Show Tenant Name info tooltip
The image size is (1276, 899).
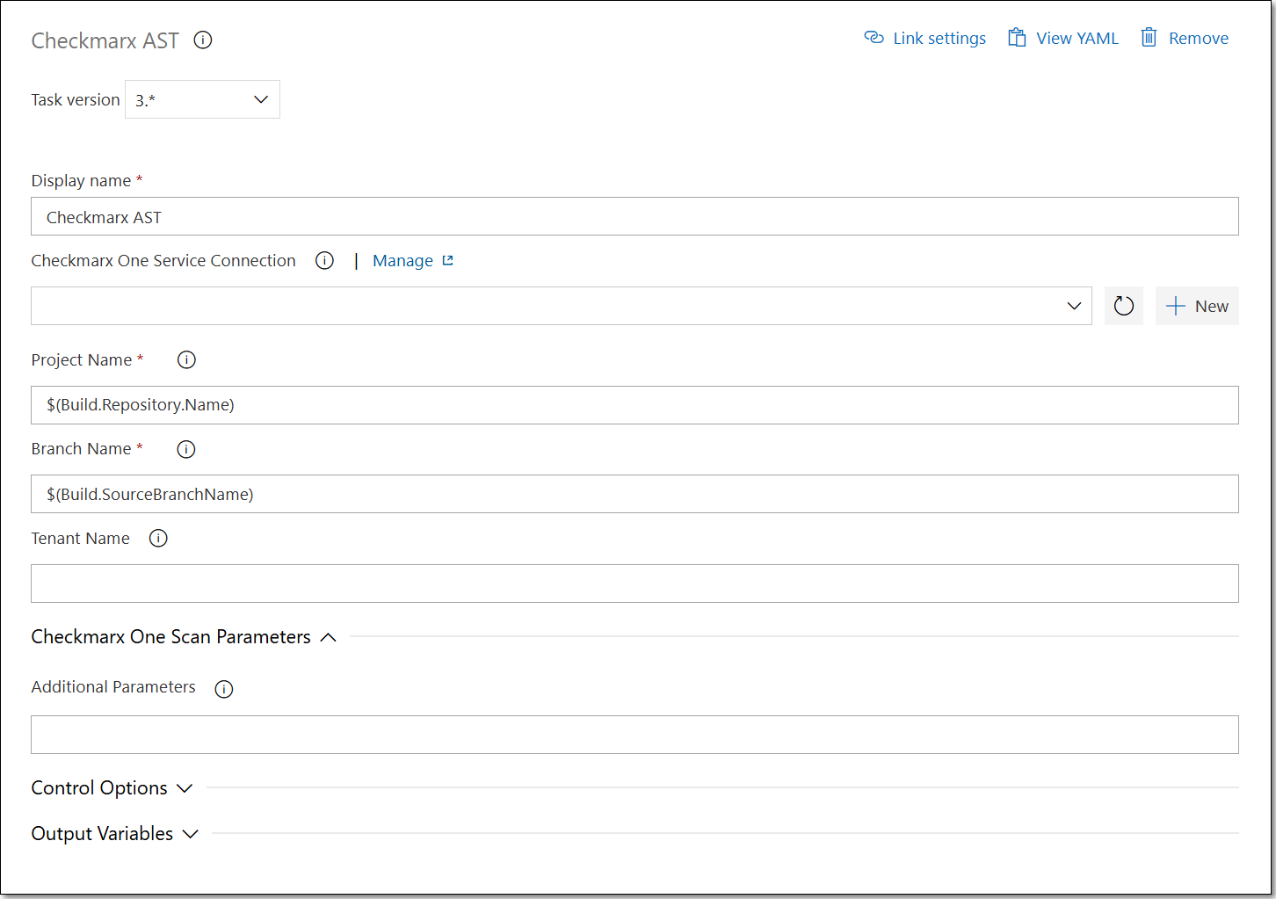(x=158, y=539)
